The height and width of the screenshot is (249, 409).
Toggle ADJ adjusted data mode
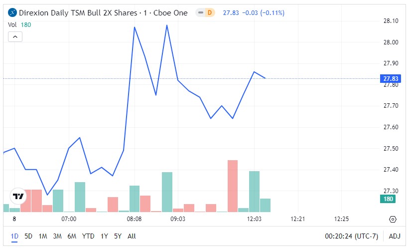[394, 236]
